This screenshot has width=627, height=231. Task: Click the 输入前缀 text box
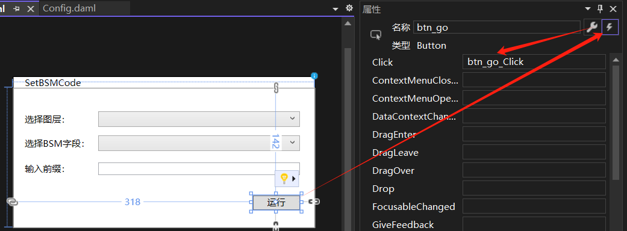point(199,168)
